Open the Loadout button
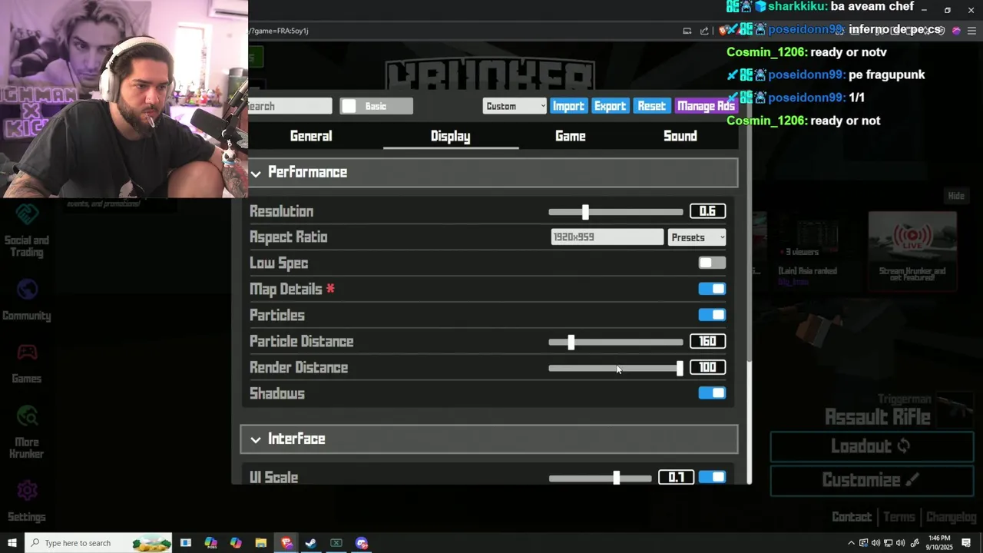The image size is (983, 553). (x=872, y=446)
